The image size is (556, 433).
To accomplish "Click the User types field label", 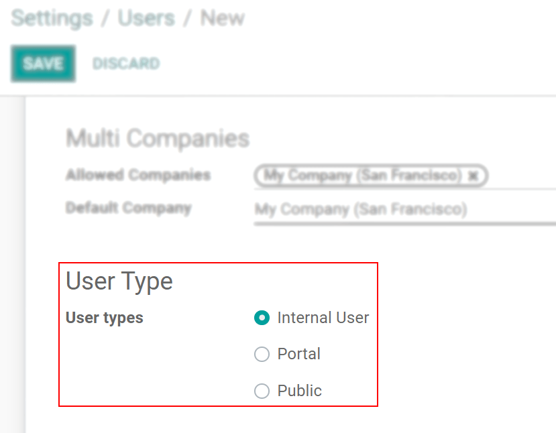I will pyautogui.click(x=105, y=318).
